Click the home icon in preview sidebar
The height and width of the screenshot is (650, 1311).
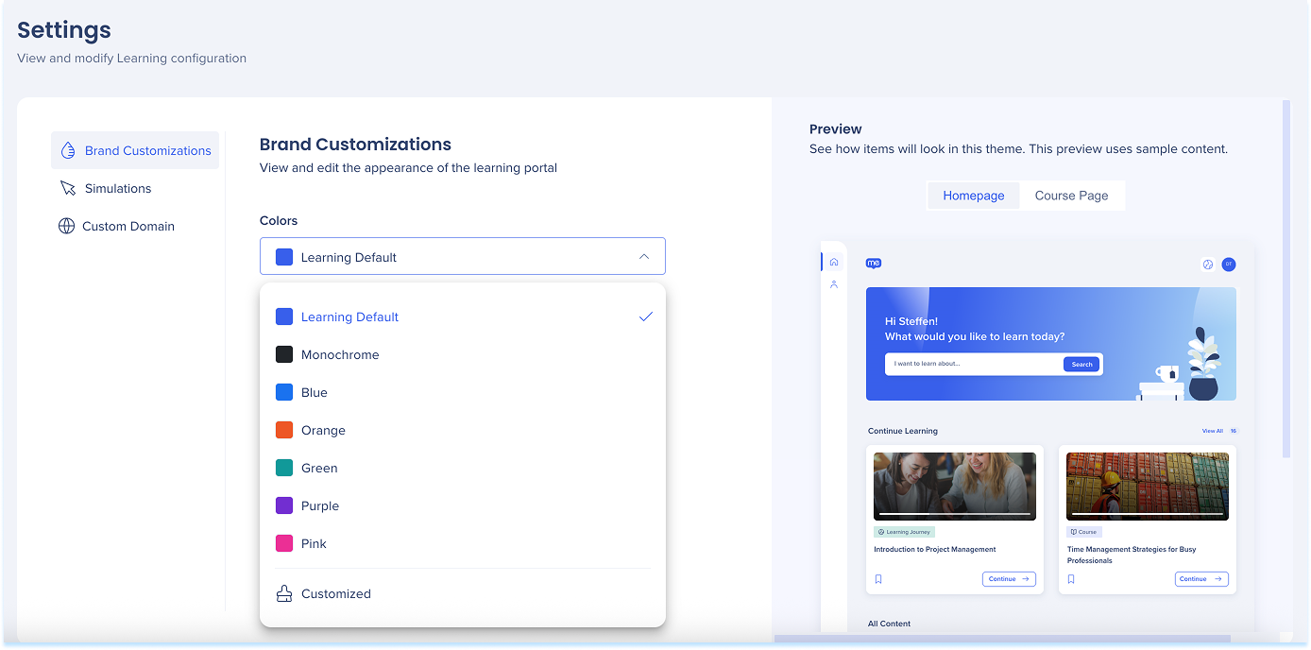pyautogui.click(x=833, y=262)
